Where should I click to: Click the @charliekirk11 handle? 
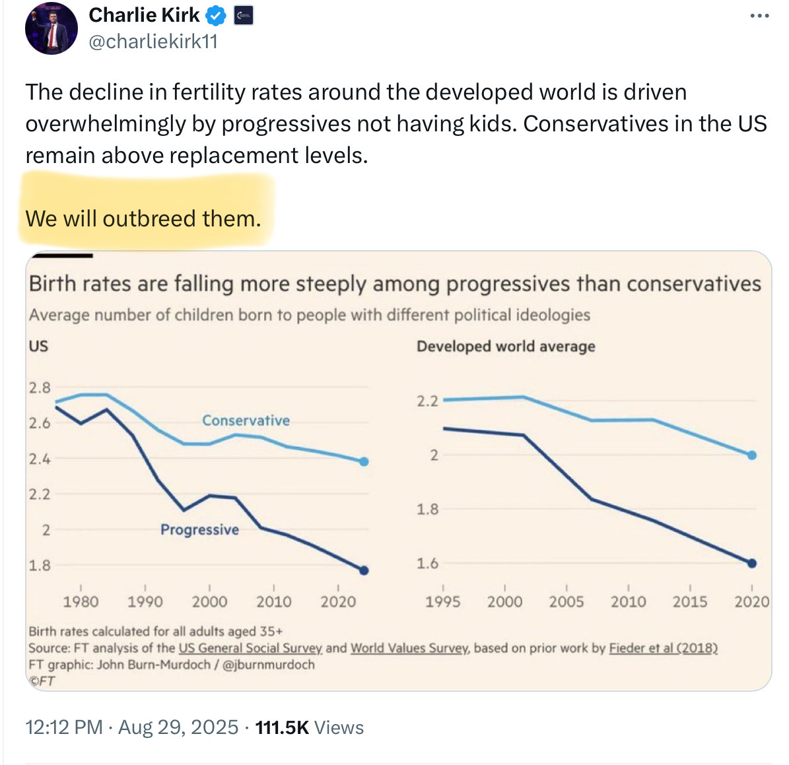[x=153, y=41]
